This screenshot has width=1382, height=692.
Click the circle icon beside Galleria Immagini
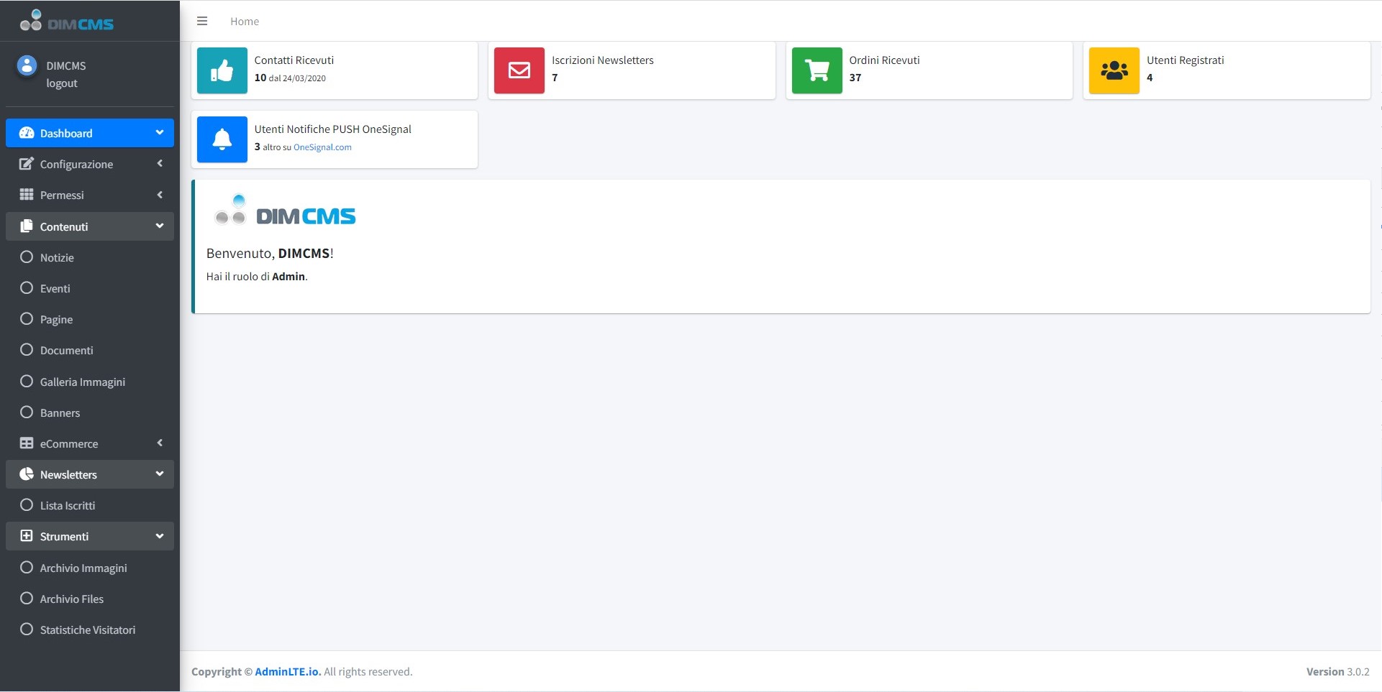[27, 381]
